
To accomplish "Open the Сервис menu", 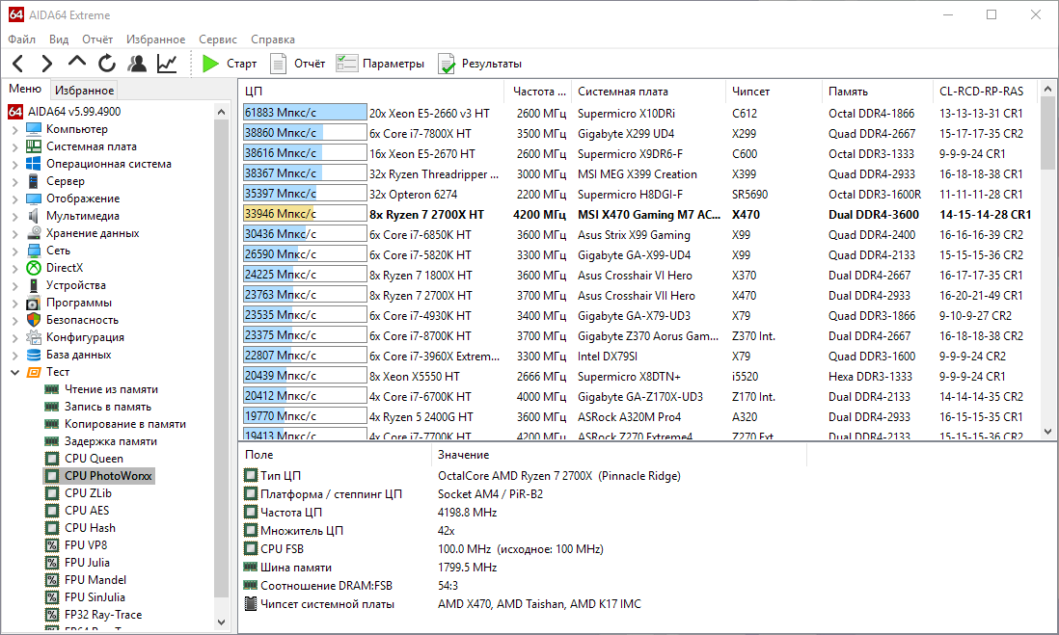I will point(217,40).
